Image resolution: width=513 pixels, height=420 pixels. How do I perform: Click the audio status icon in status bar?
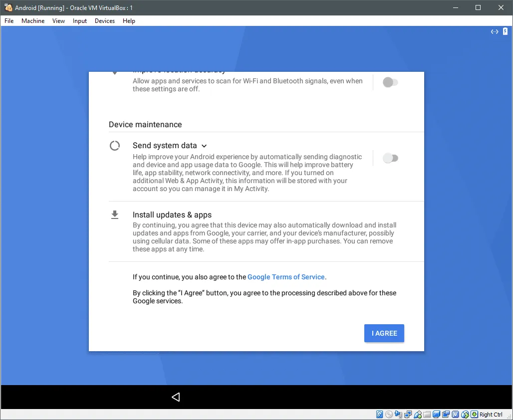398,415
